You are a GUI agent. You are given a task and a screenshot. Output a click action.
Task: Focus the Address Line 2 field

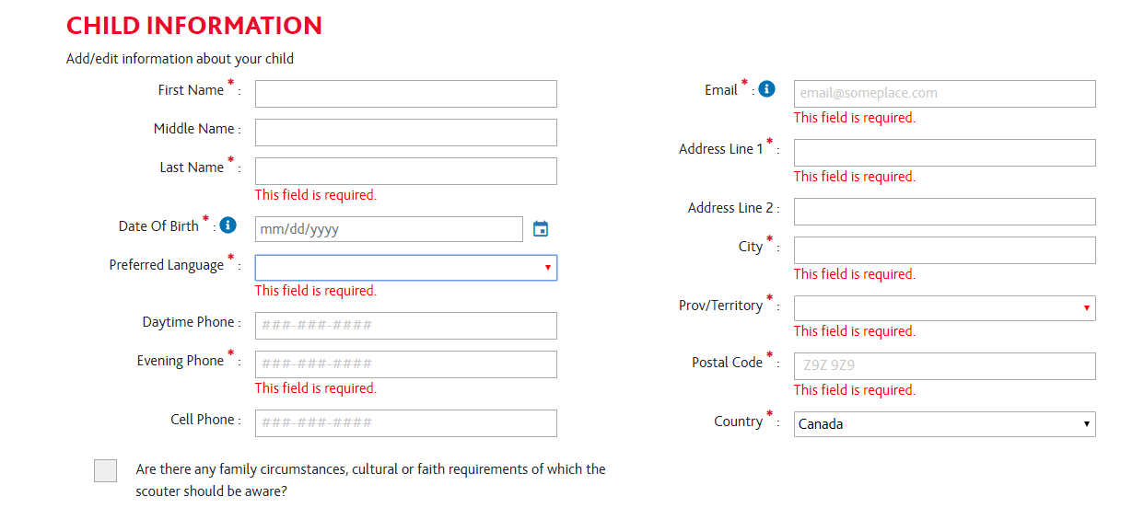pyautogui.click(x=945, y=212)
